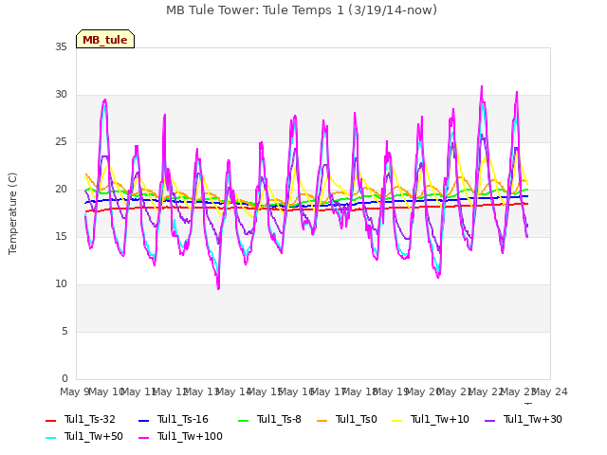The image size is (607, 455).
Task: Click the 35 y-axis tick label
Action: (61, 46)
